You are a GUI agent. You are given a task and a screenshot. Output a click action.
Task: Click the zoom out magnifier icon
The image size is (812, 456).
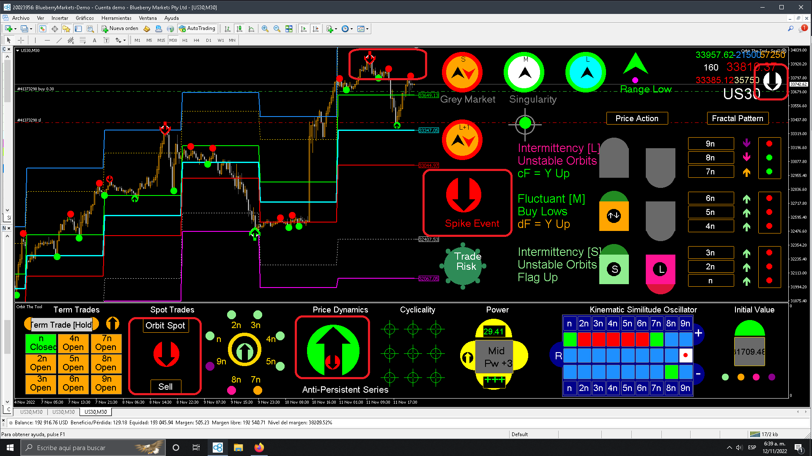[x=277, y=29]
